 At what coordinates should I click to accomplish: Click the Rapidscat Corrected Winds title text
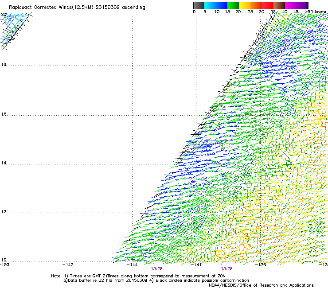[x=77, y=8]
